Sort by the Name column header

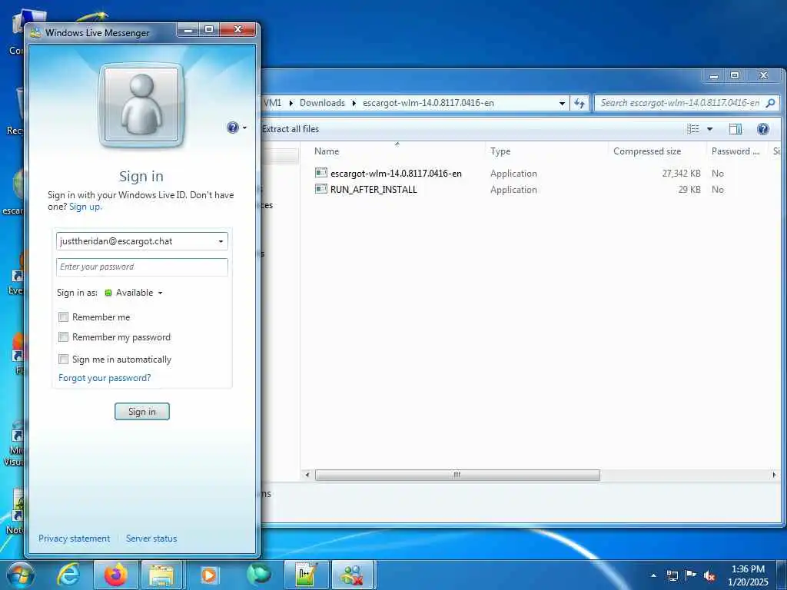(327, 151)
